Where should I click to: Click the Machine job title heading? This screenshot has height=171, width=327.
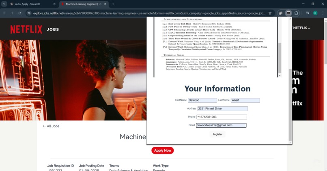pos(133,137)
